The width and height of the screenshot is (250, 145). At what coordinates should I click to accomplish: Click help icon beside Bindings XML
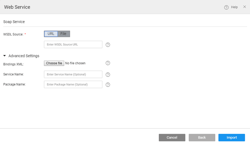(108, 63)
